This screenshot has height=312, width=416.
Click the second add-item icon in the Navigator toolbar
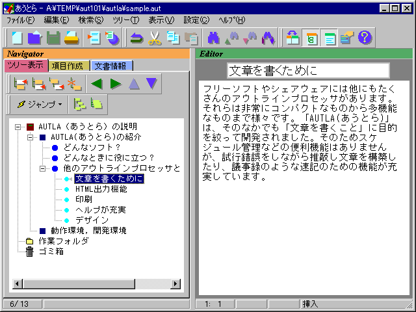pyautogui.click(x=38, y=84)
